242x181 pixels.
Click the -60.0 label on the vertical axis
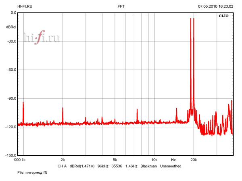(x=11, y=70)
